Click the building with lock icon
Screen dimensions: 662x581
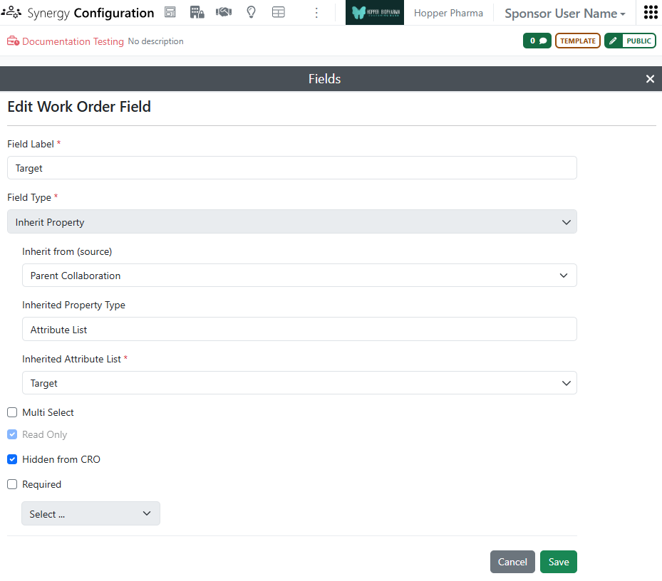(x=197, y=12)
